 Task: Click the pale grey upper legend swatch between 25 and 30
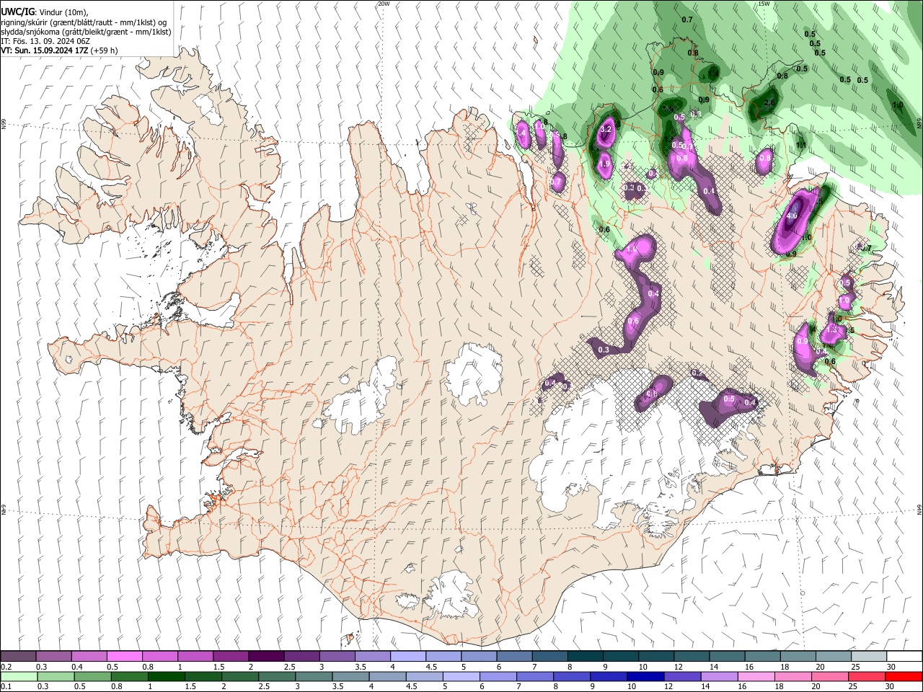click(869, 657)
